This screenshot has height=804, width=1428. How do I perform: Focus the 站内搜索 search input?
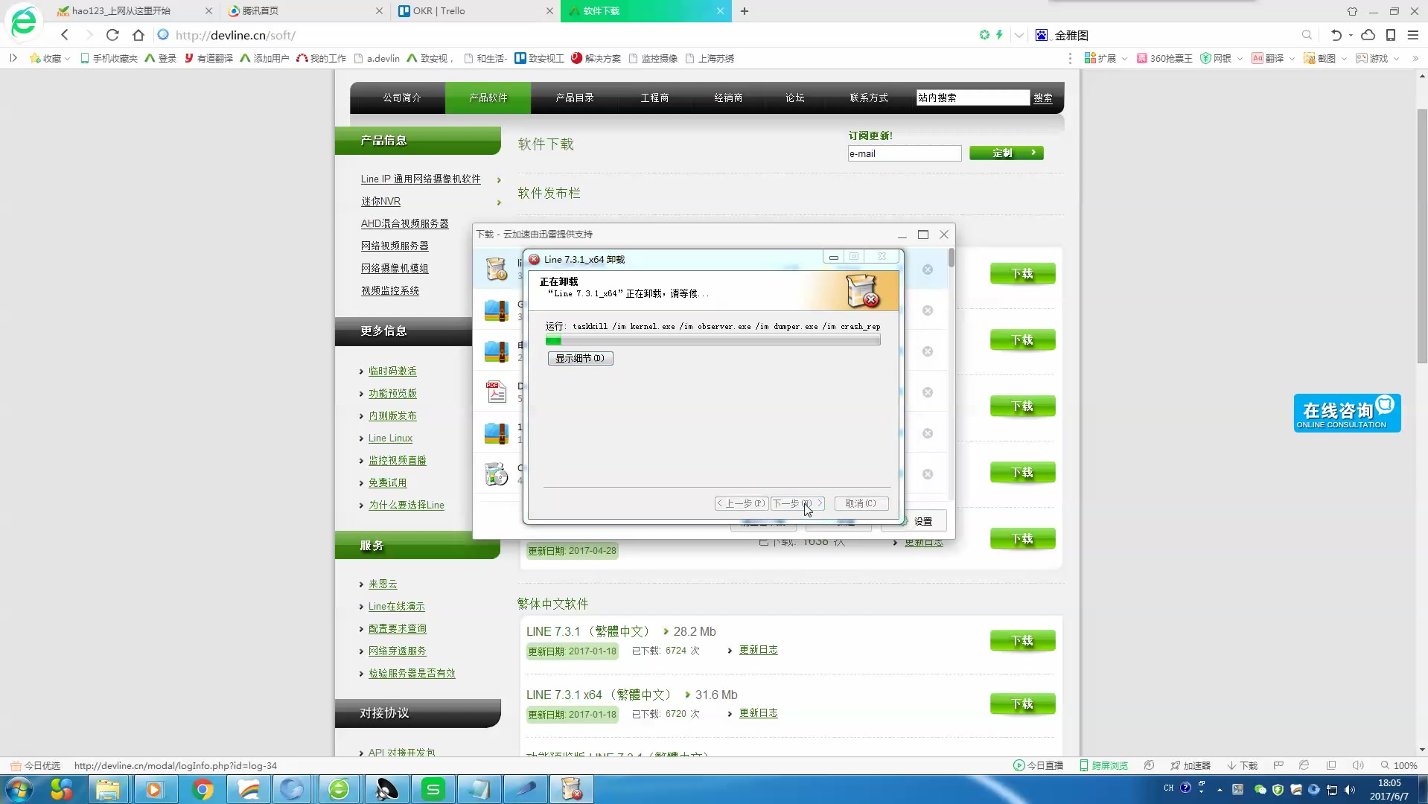[972, 98]
